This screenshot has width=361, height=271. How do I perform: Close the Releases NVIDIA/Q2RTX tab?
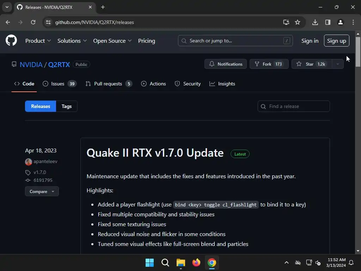tap(90, 7)
